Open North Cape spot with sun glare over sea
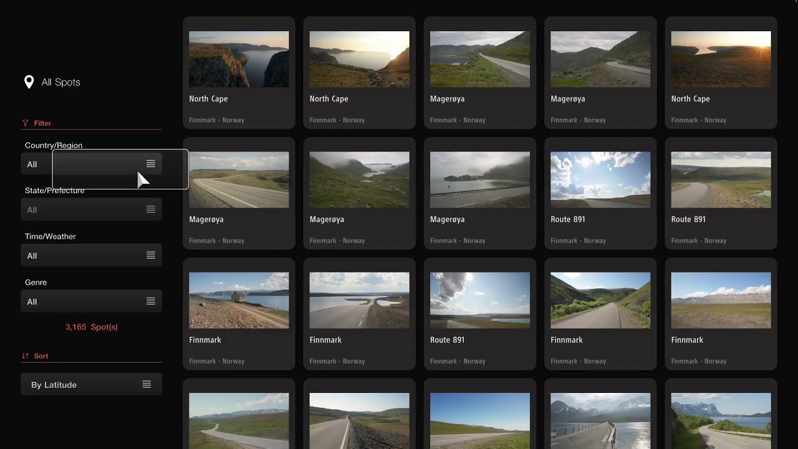The image size is (798, 449). [359, 73]
